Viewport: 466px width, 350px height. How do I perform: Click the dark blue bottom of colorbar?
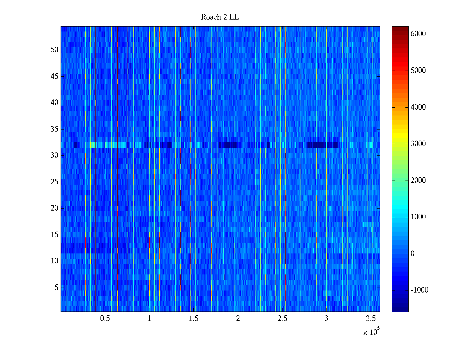tap(400, 309)
